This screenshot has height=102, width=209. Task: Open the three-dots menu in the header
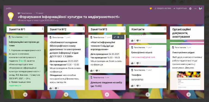coord(195,8)
